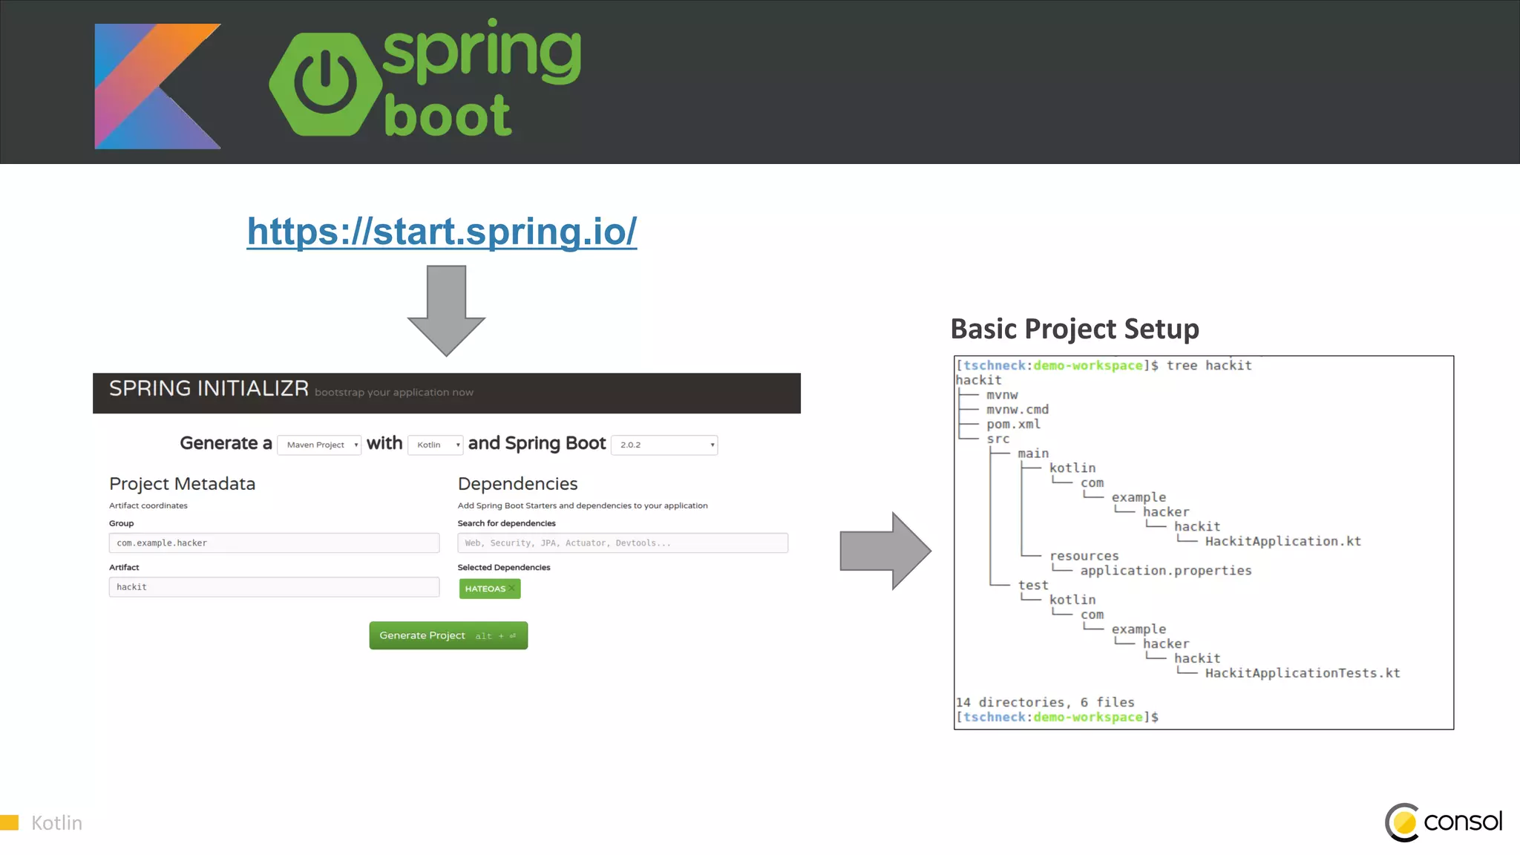Click the Kotlin logo icon

[x=157, y=86]
